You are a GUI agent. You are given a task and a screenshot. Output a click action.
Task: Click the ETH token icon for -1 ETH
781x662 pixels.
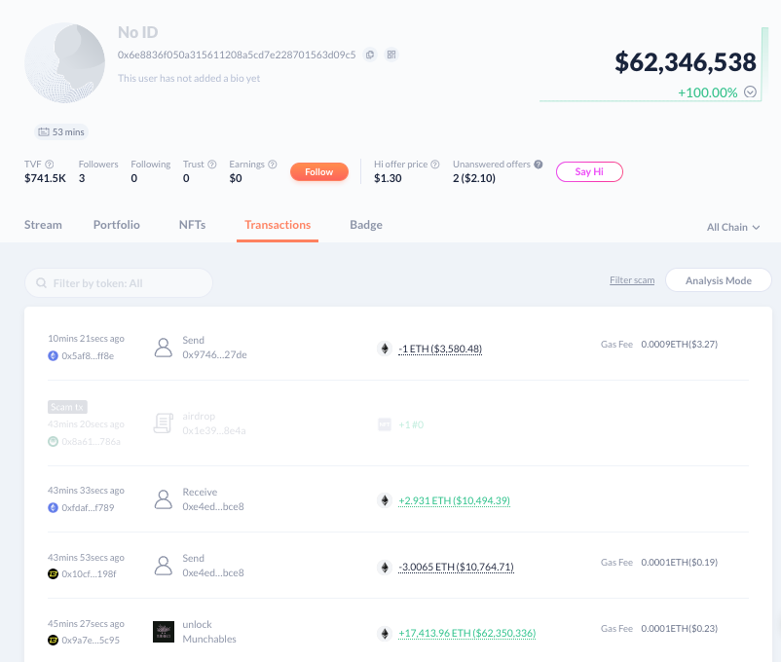coord(383,349)
